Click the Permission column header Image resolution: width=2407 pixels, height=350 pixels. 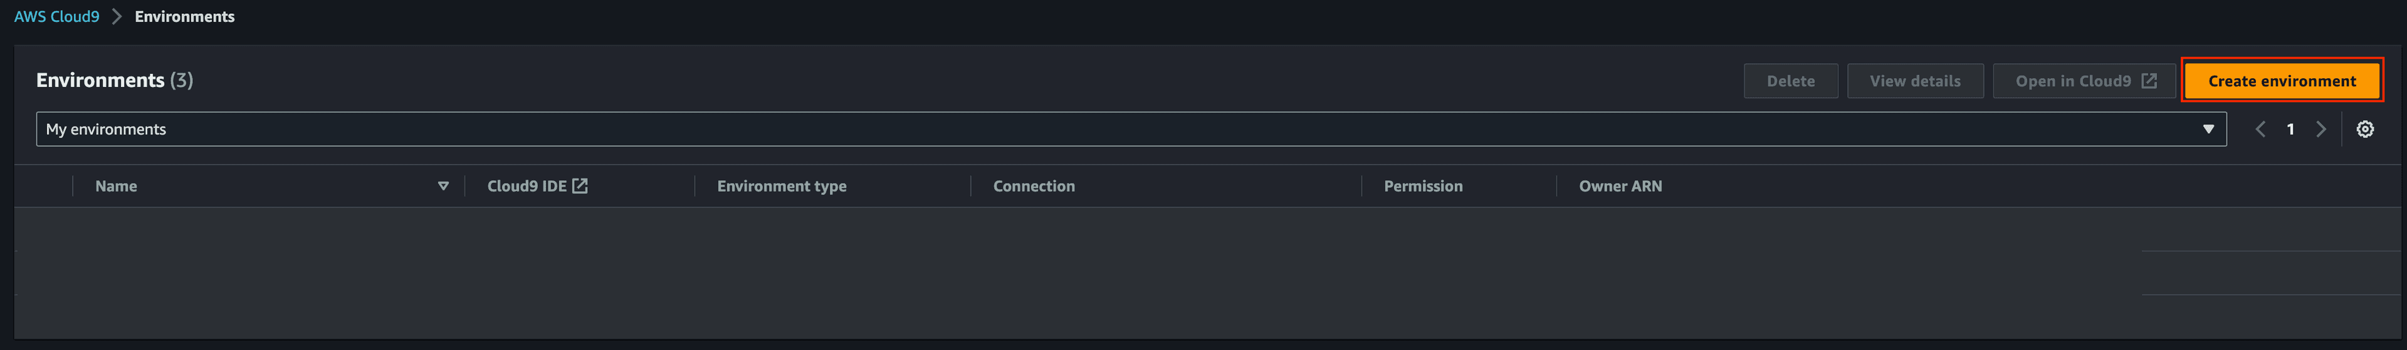[x=1423, y=186]
